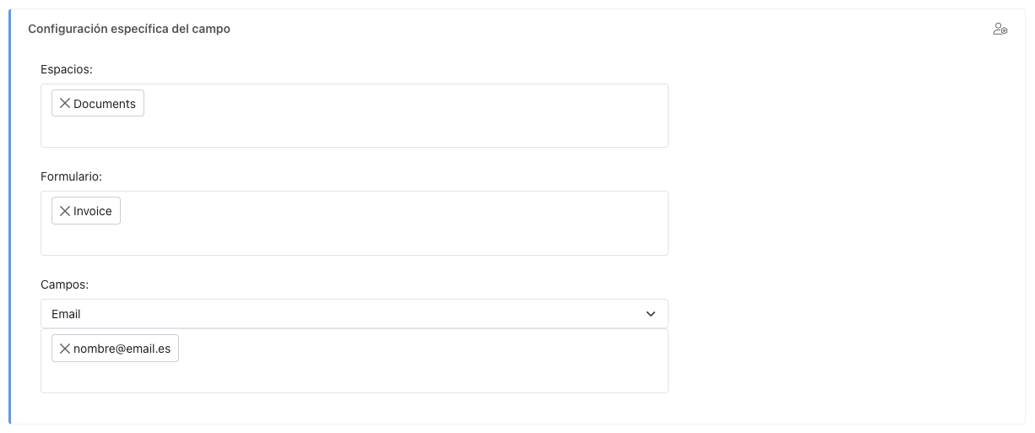The height and width of the screenshot is (433, 1035).
Task: Click the Email value in Campos selector
Action: pos(66,314)
